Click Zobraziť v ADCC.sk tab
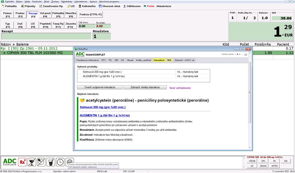Image resolution: width=295 pixels, height=173 pixels. pos(185,60)
